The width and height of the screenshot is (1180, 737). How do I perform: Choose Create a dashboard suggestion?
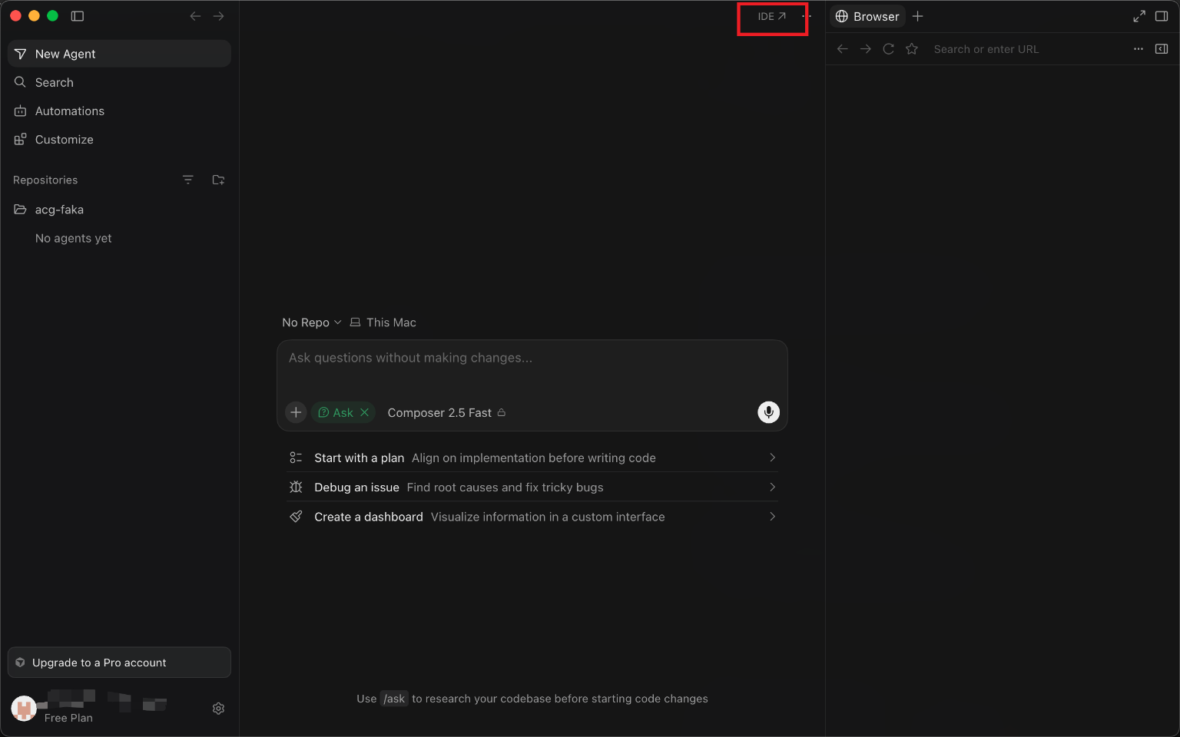tap(532, 517)
